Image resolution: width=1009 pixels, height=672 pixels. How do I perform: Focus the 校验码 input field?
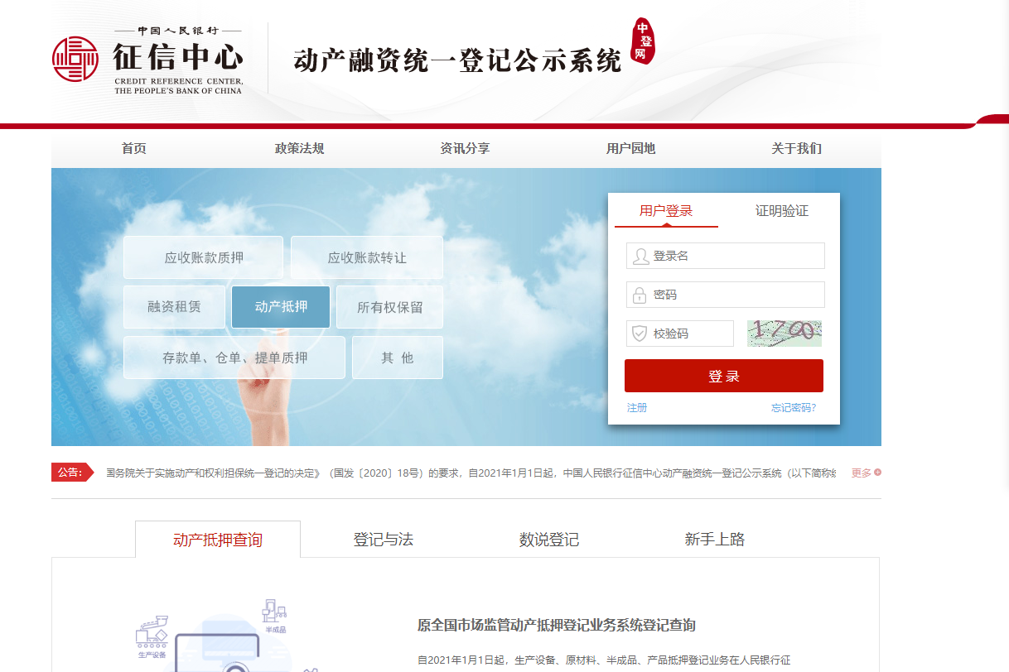click(680, 334)
